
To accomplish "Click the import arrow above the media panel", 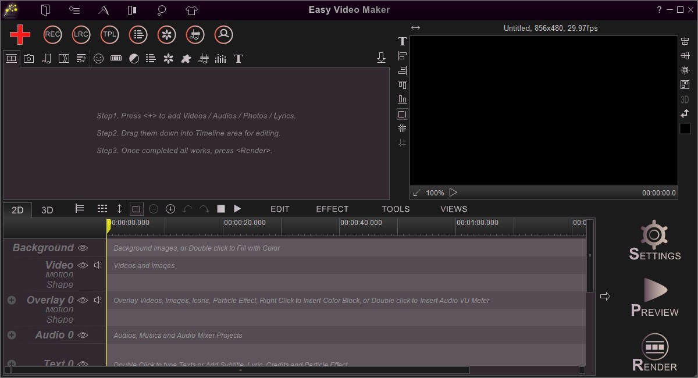I will (381, 57).
